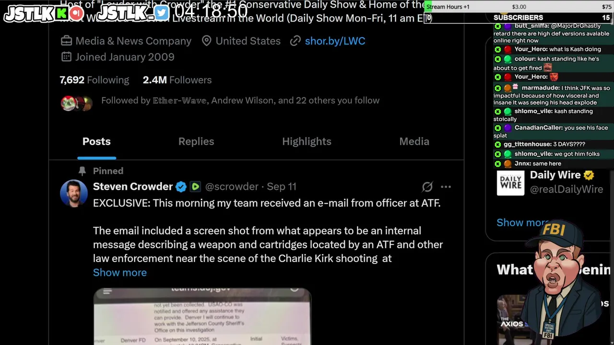
Task: Click the Media & News Company category text
Action: click(133, 41)
